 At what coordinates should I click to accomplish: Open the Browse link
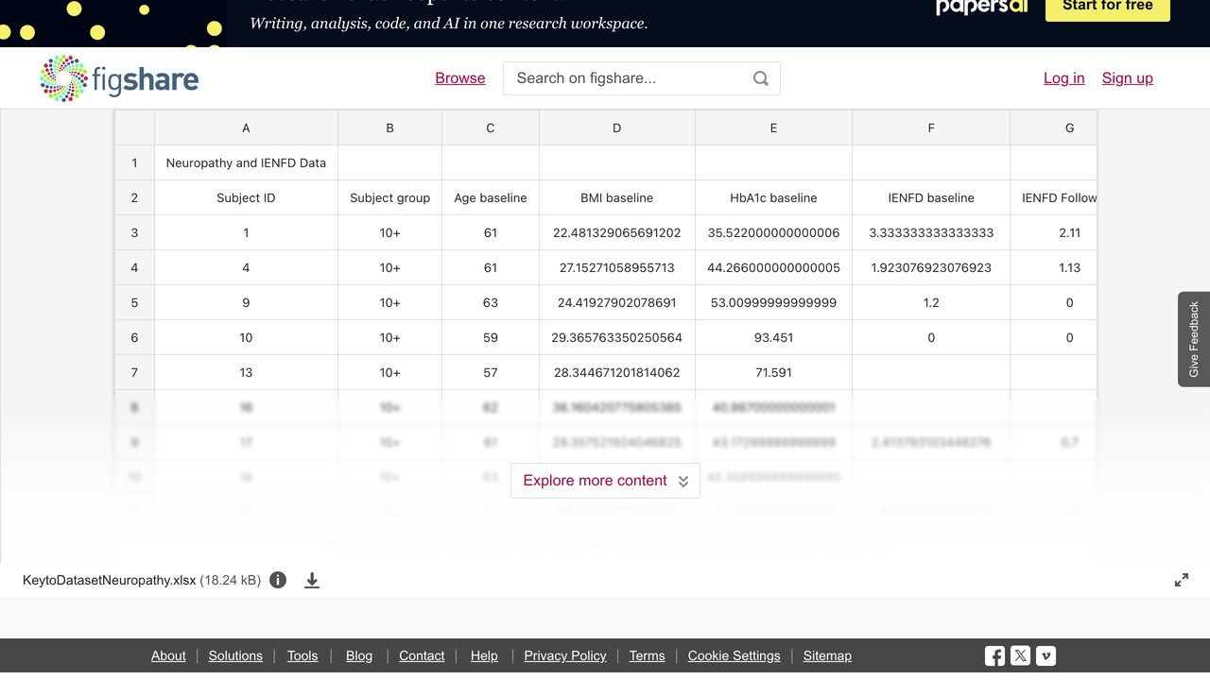point(460,78)
